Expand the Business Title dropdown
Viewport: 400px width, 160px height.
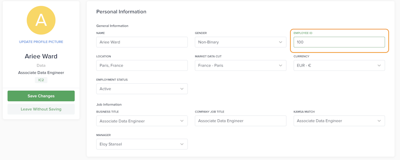pos(142,121)
